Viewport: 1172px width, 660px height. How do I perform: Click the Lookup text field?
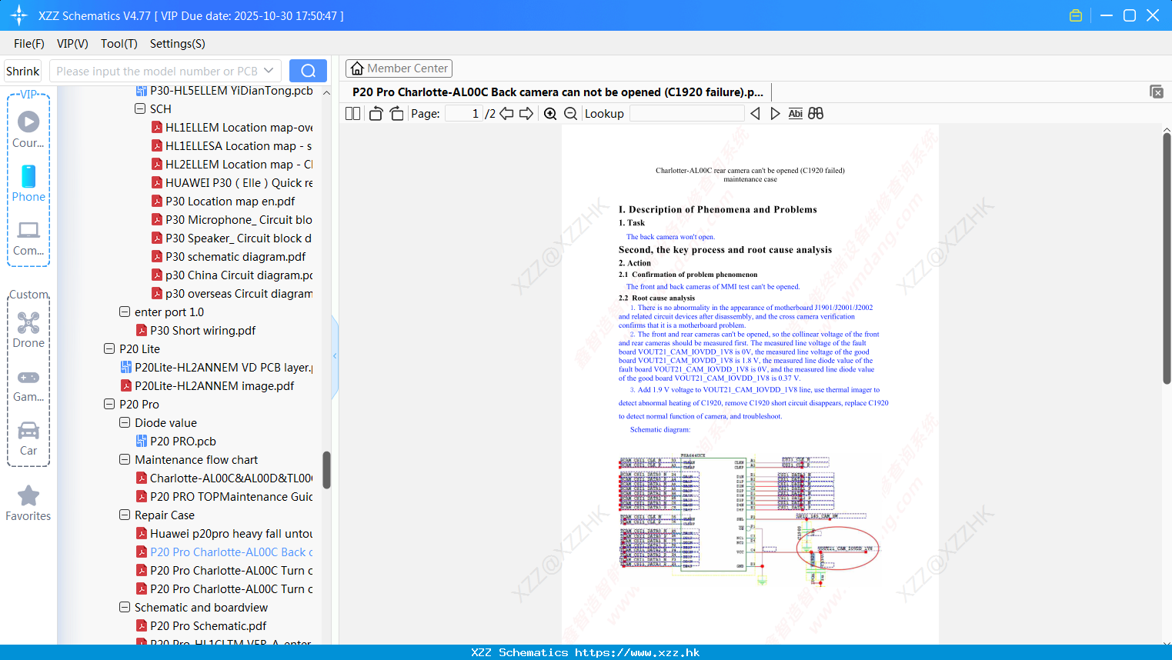(x=687, y=114)
